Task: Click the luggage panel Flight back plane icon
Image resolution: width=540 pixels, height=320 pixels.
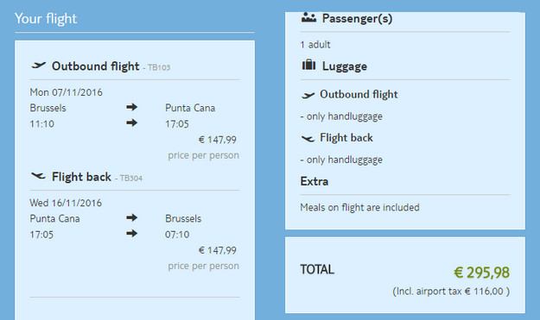Action: pyautogui.click(x=308, y=138)
